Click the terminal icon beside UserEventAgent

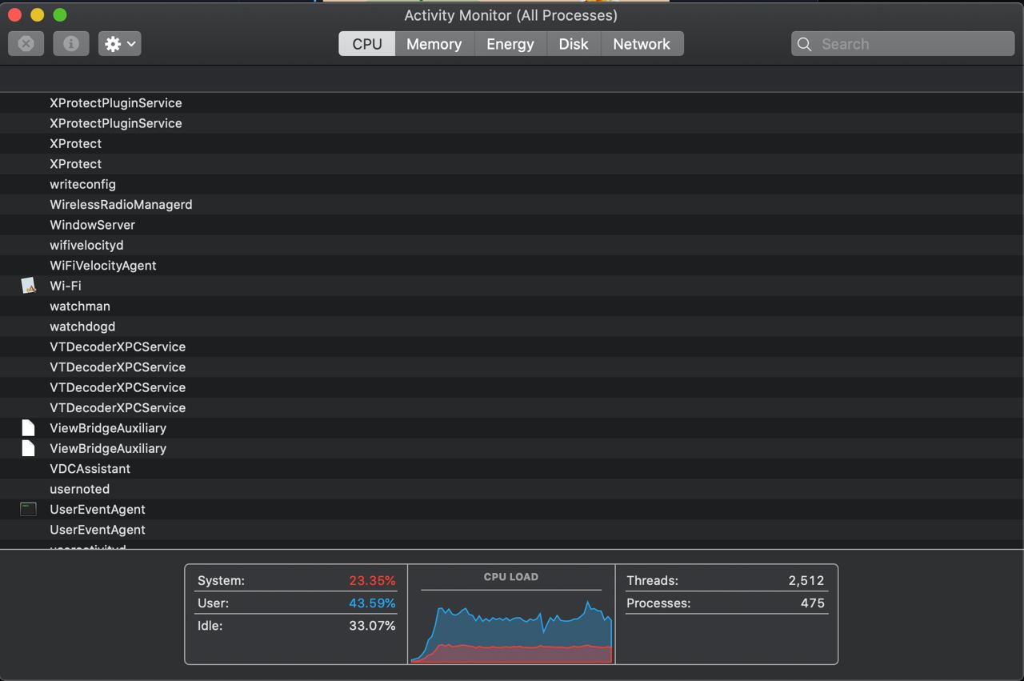click(x=29, y=509)
